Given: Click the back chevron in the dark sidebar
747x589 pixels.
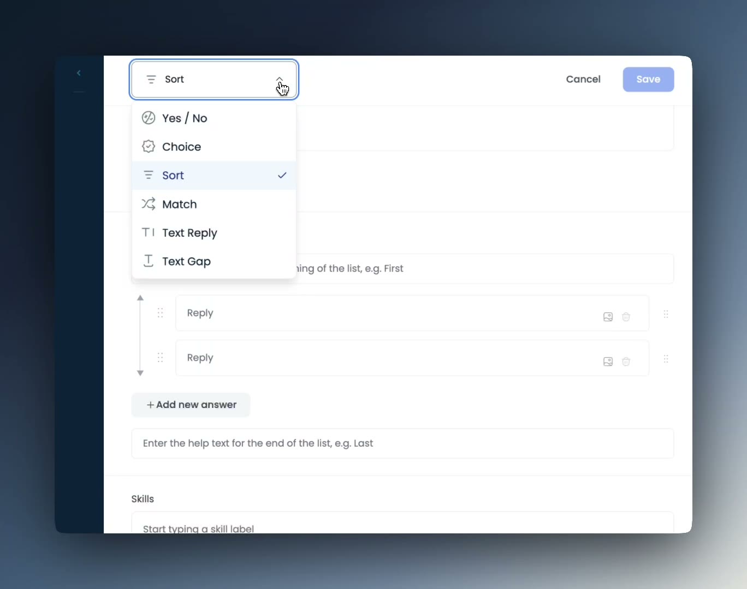Looking at the screenshot, I should [79, 73].
